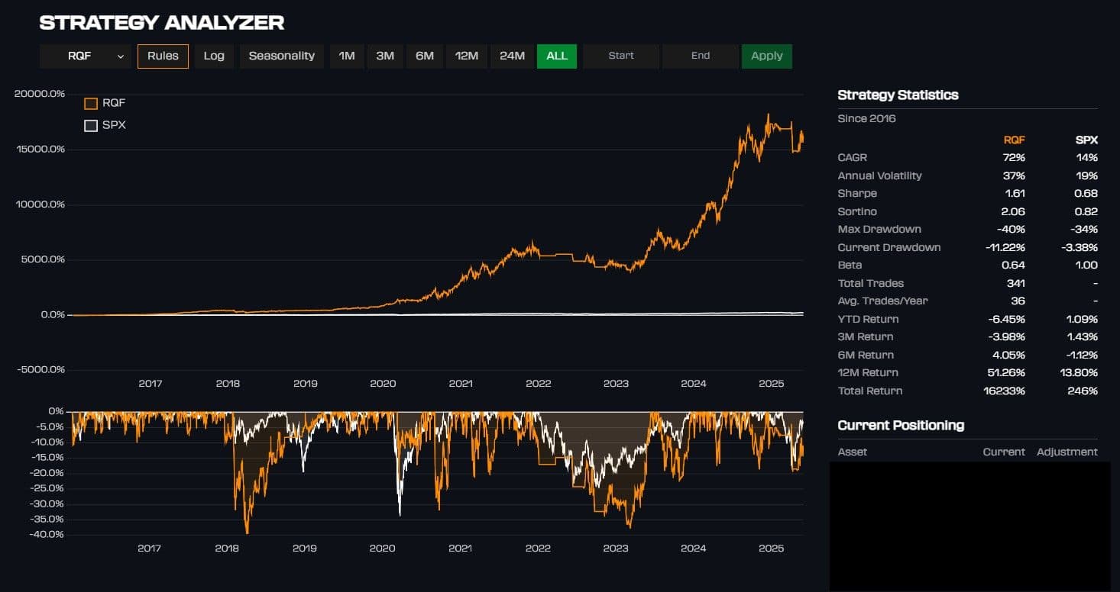1120x592 pixels.
Task: Select the ALL time range
Action: 557,56
